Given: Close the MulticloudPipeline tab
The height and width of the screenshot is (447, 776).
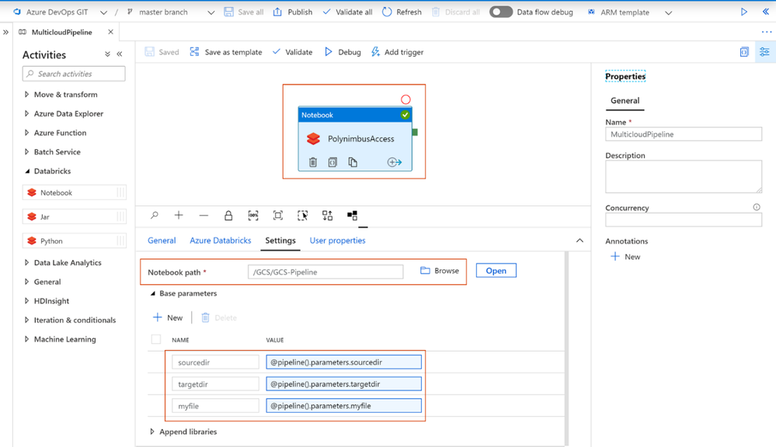Looking at the screenshot, I should pyautogui.click(x=110, y=32).
